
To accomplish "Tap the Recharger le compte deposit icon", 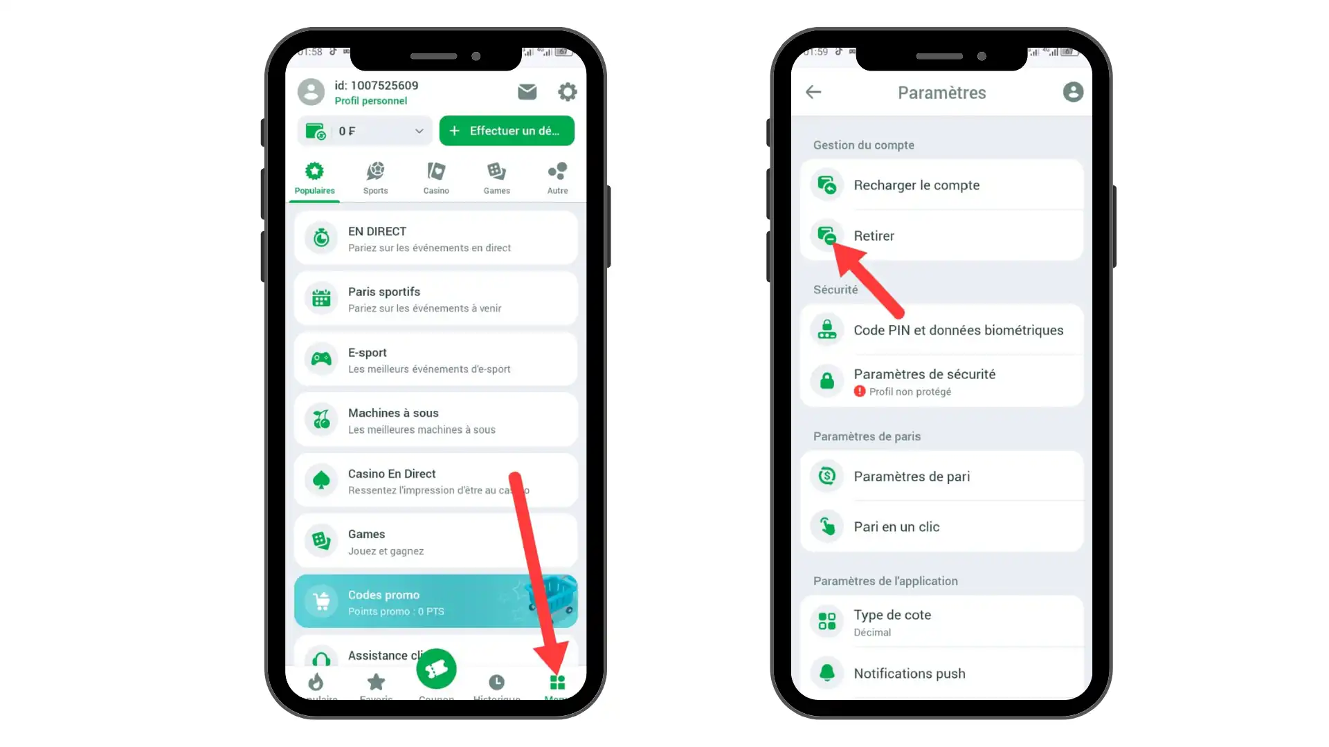I will click(826, 185).
